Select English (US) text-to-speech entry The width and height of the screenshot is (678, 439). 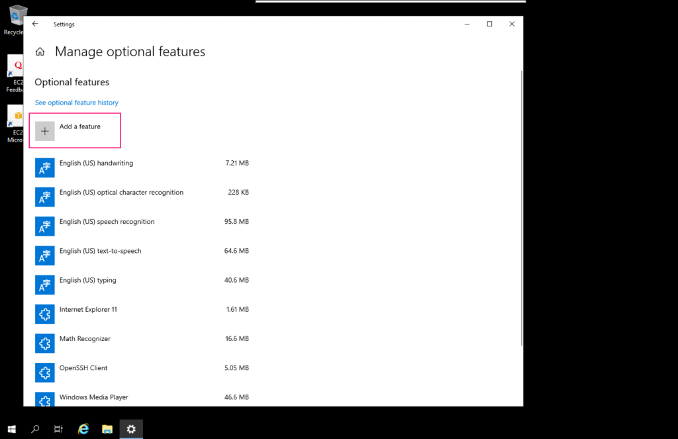(100, 251)
